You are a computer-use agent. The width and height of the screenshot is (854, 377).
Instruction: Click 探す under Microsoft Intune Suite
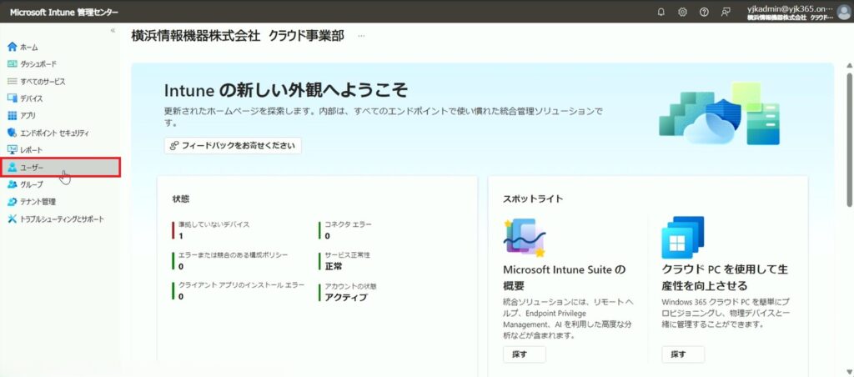524,354
